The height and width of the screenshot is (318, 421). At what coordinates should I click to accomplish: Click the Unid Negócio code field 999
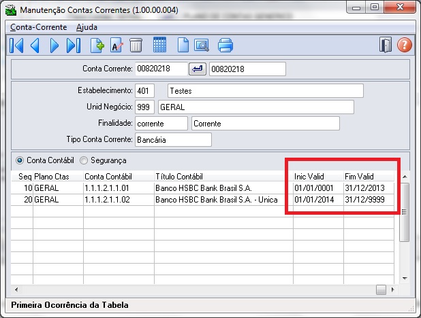[144, 107]
